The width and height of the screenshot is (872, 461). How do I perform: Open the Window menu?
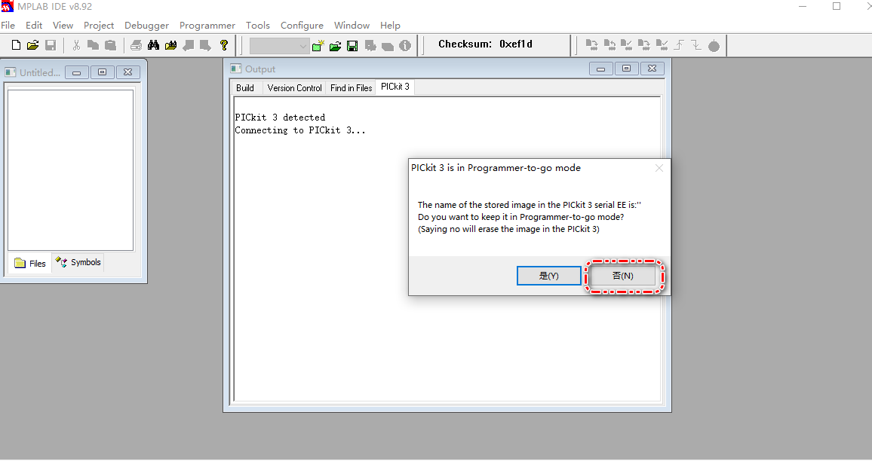(352, 25)
